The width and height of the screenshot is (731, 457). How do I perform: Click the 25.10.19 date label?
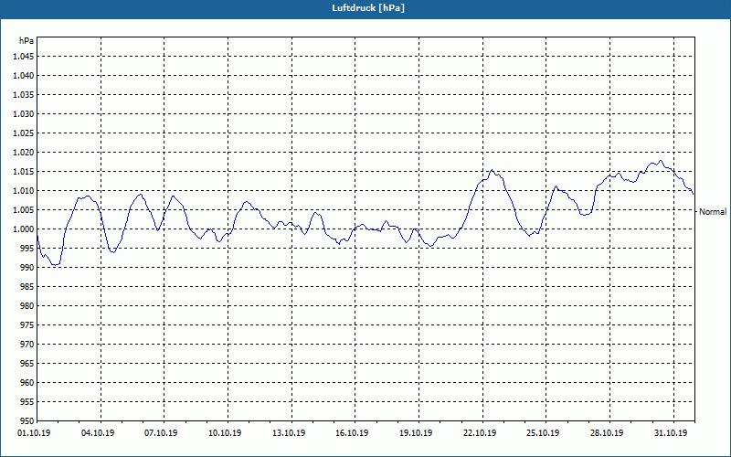click(x=543, y=433)
